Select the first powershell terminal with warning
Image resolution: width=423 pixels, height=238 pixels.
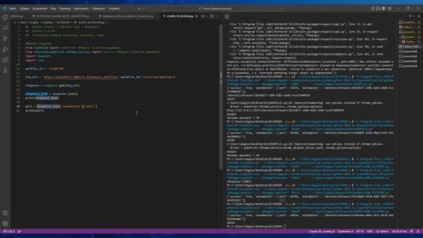[x=410, y=22]
